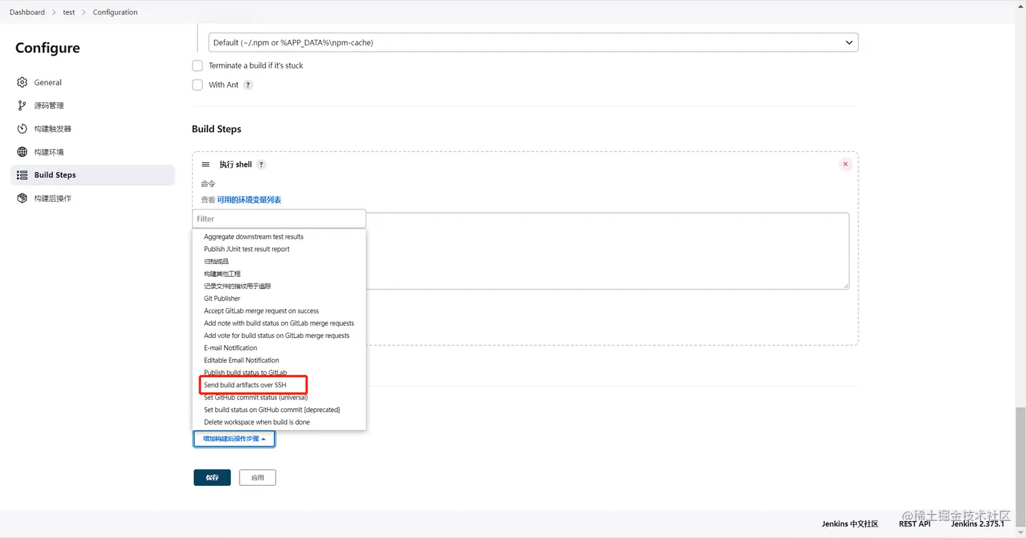
Task: Go to Dashboard breadcrumb
Action: pyautogui.click(x=27, y=12)
